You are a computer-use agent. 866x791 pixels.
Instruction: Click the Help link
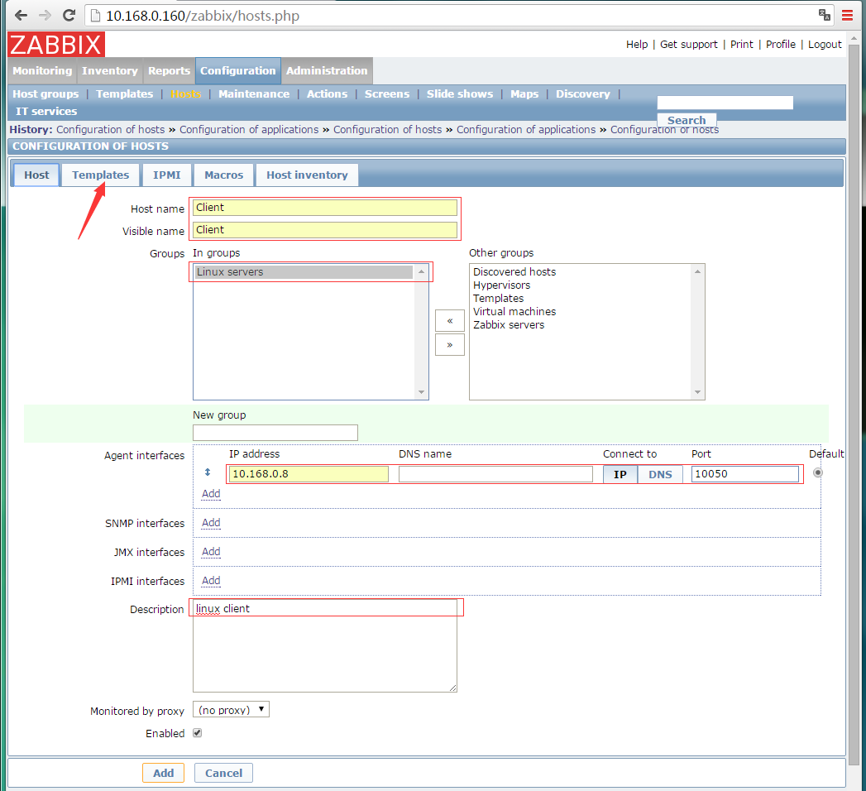[x=637, y=44]
